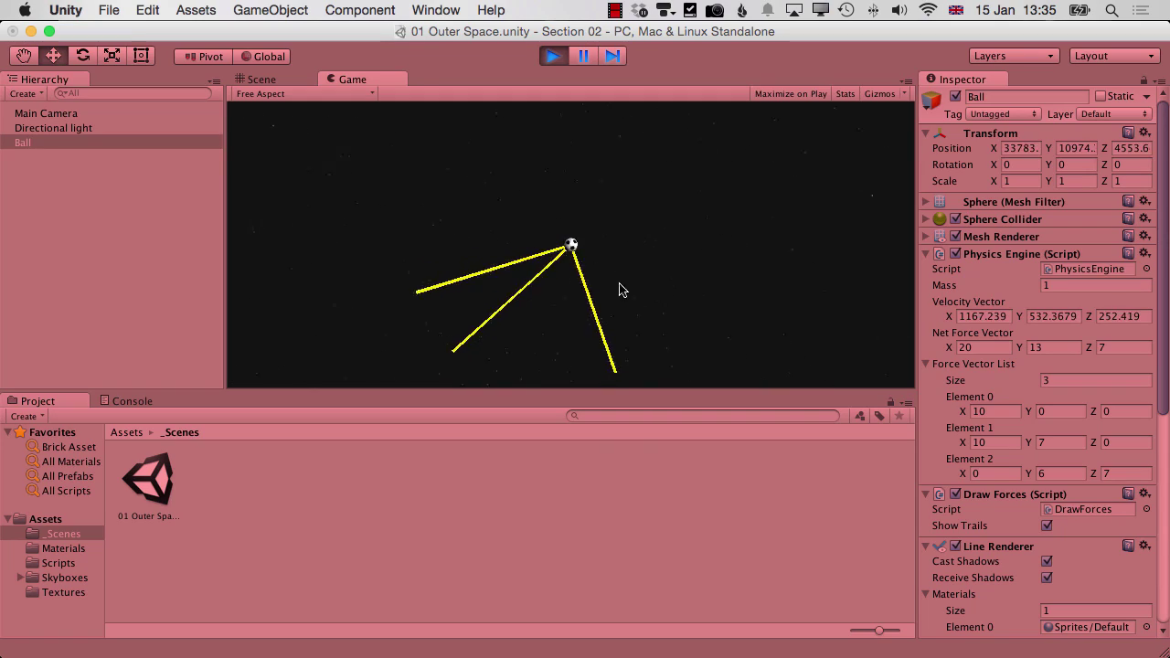
Task: Pick material for Sprites/Default element
Action: (1146, 627)
